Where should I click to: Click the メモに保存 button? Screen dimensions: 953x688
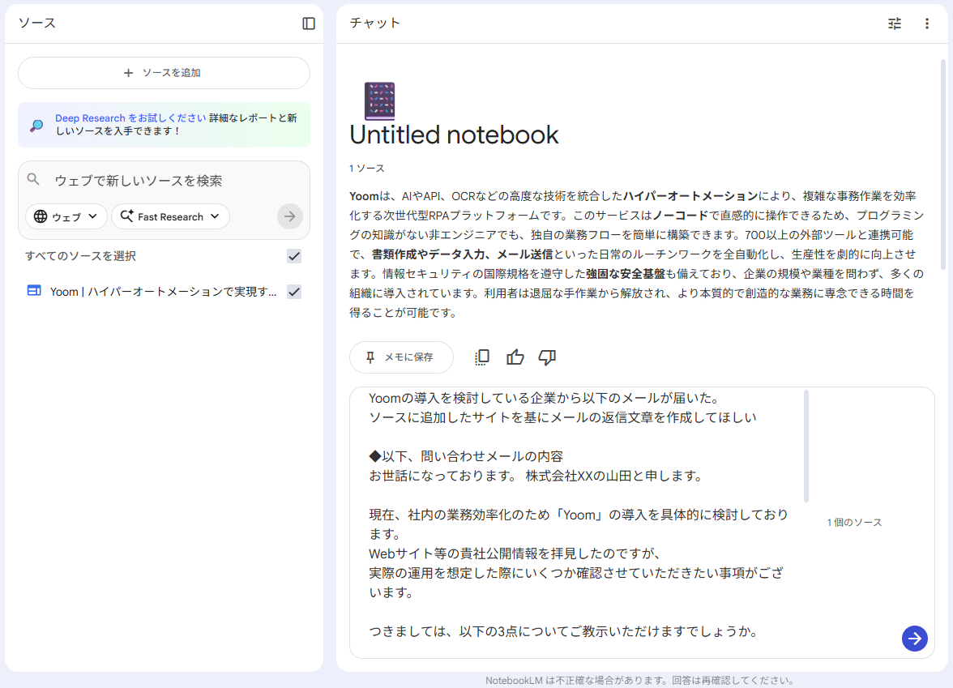(x=401, y=357)
